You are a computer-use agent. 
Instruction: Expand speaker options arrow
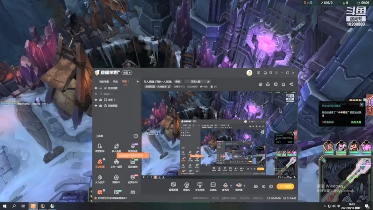click(x=244, y=186)
